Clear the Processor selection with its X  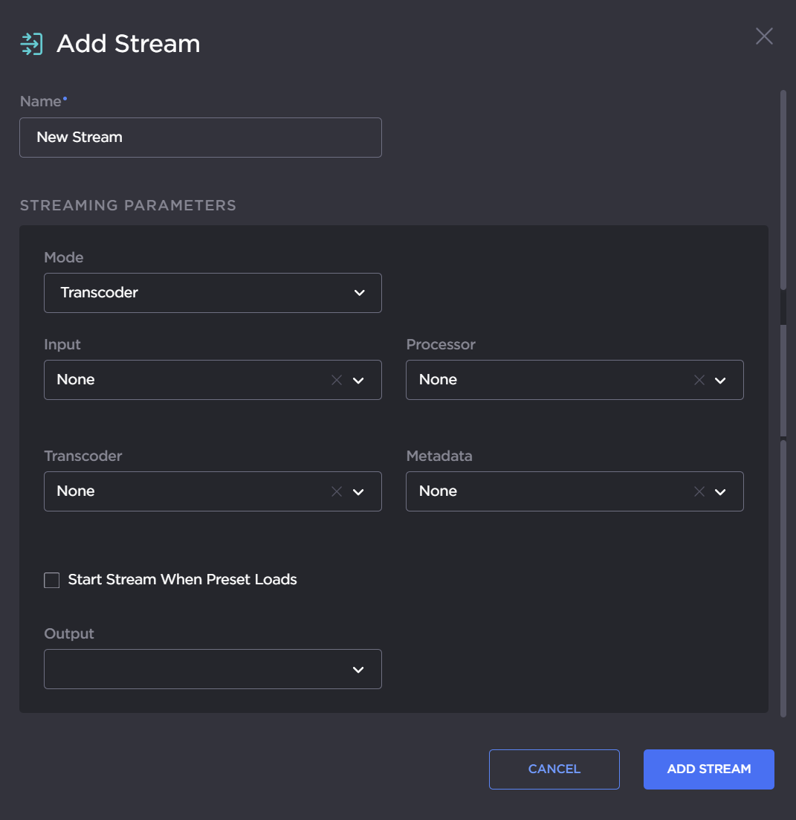point(699,380)
